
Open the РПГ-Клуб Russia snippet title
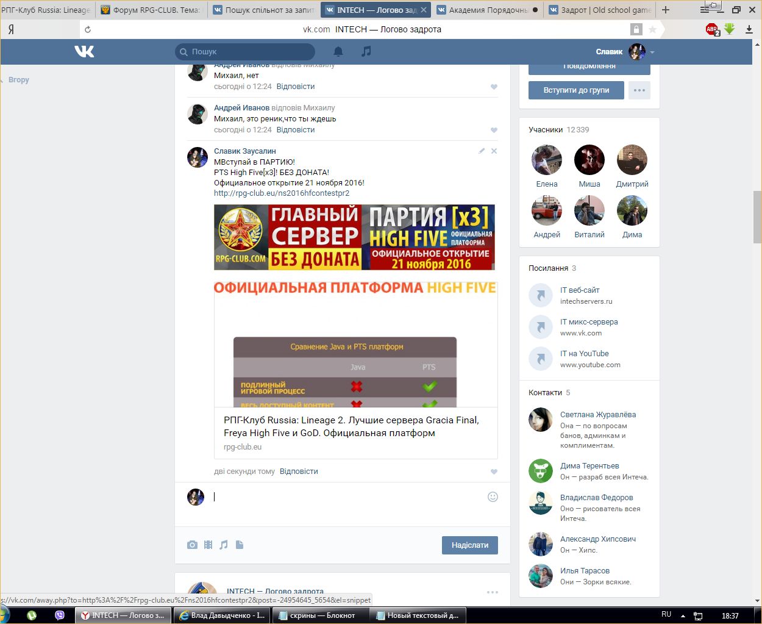351,426
